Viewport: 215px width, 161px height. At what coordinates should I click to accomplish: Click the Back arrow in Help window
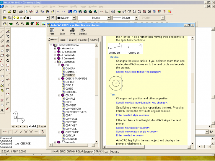(62, 32)
